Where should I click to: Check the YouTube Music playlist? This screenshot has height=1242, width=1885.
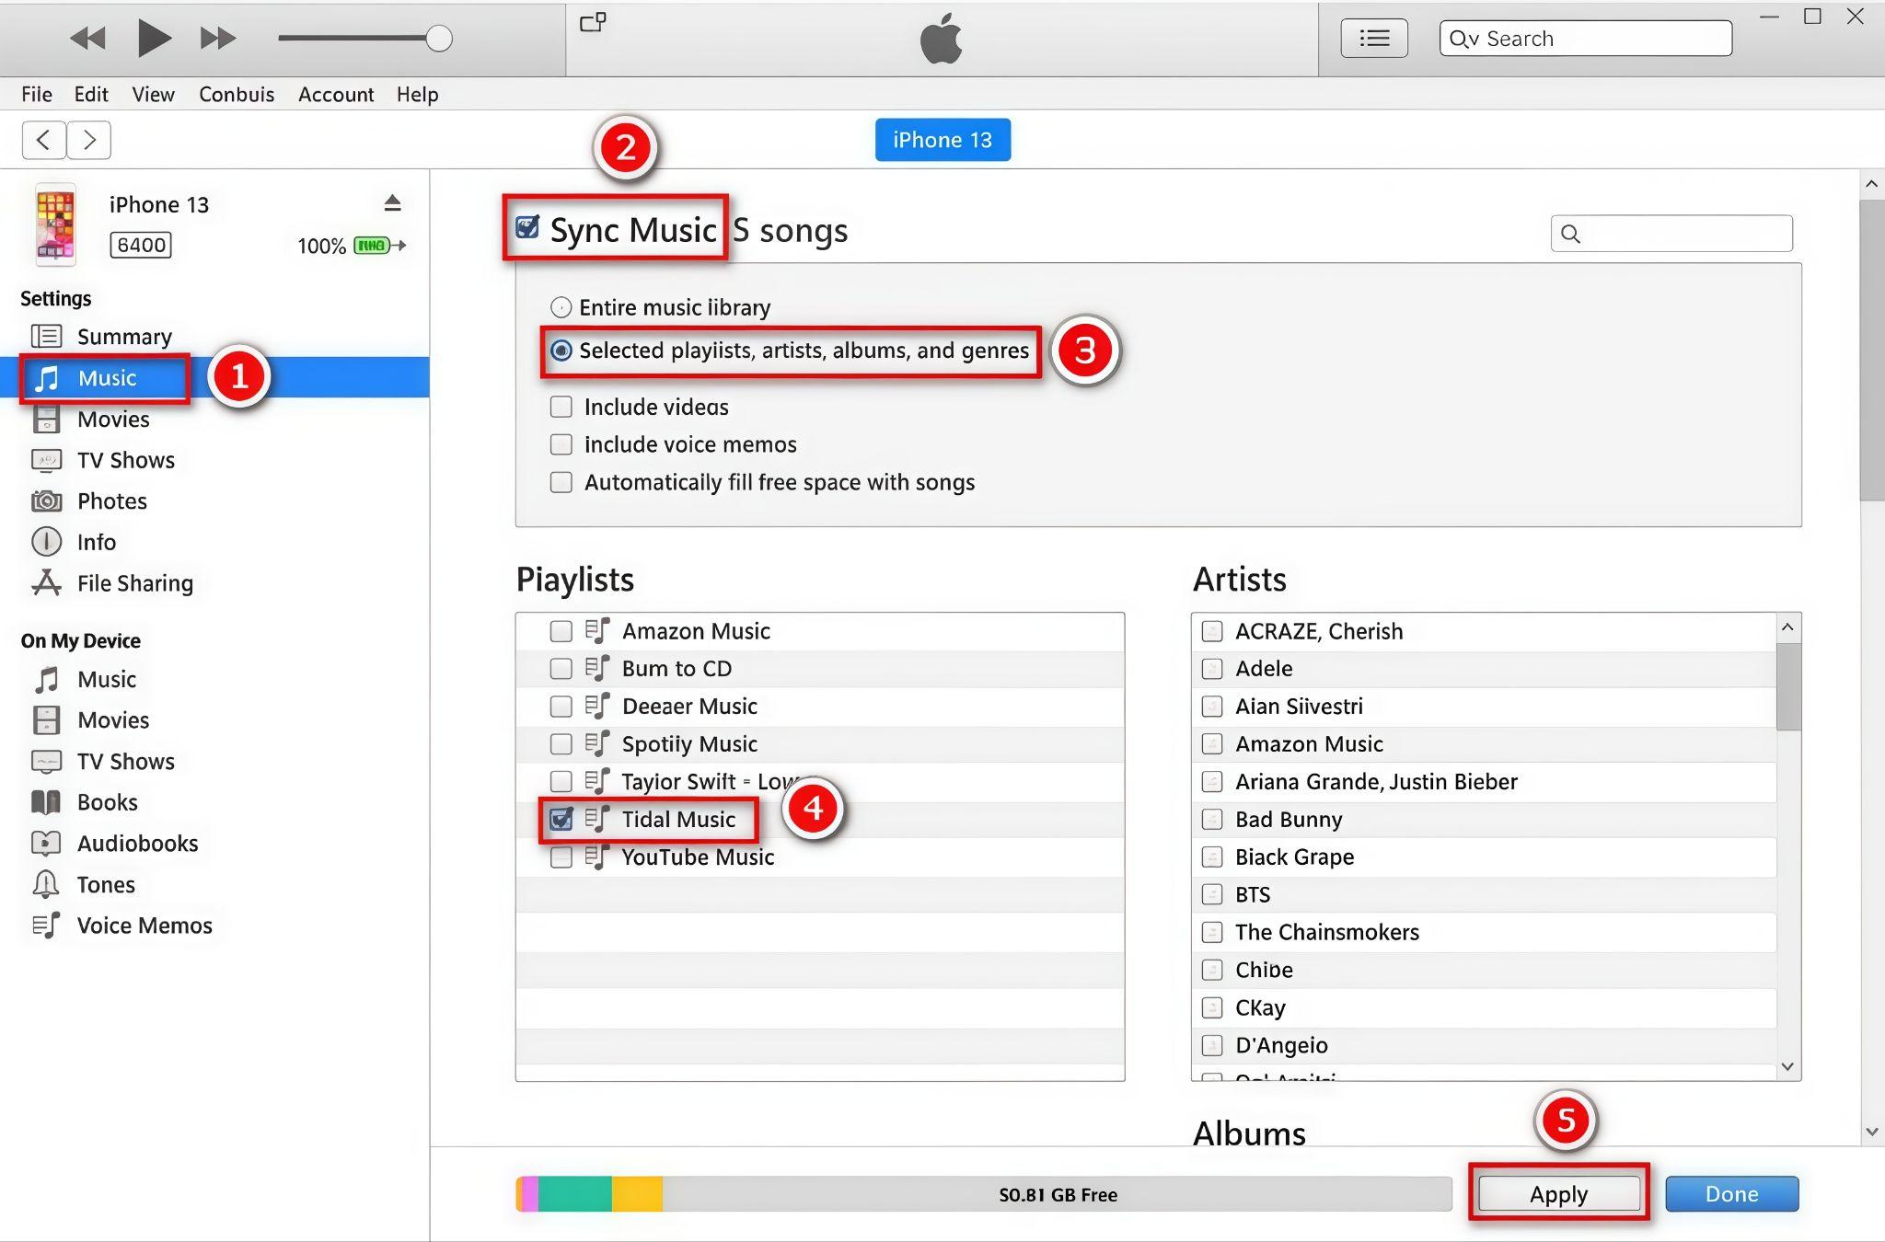[x=561, y=857]
